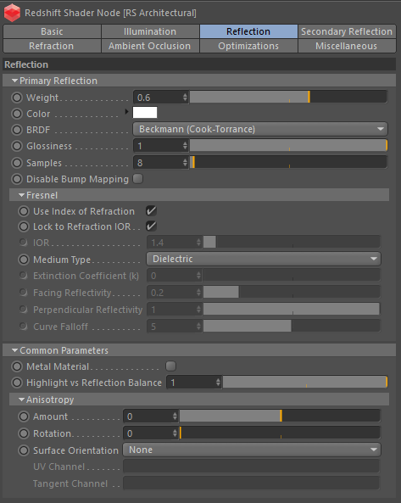Click the Disable Bump Mapping animation circle
The image size is (401, 503).
pyautogui.click(x=17, y=179)
